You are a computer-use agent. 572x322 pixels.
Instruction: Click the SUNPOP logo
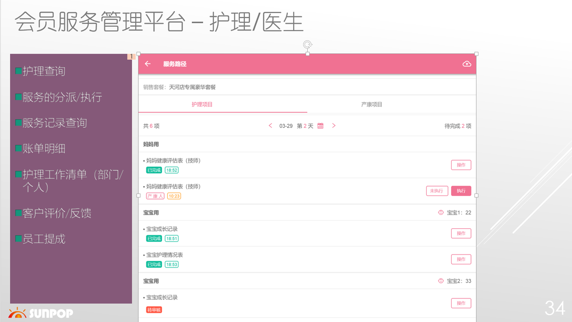pos(41,313)
